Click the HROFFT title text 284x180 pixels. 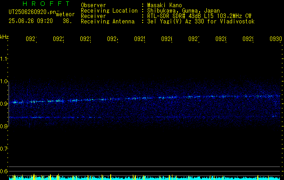tap(47, 4)
